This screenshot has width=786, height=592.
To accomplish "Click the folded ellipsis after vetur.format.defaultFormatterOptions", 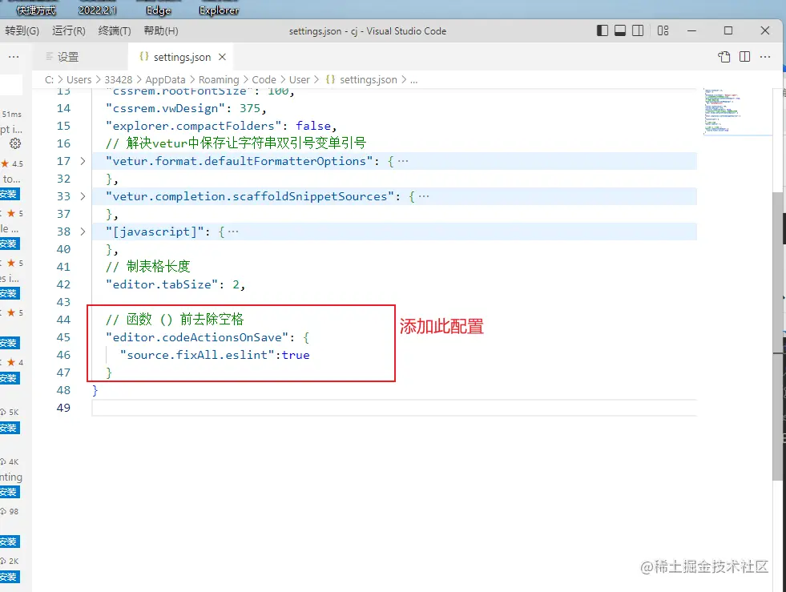I will pyautogui.click(x=403, y=161).
